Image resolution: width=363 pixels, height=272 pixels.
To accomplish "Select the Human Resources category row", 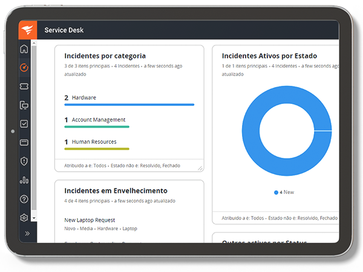I will pos(97,145).
